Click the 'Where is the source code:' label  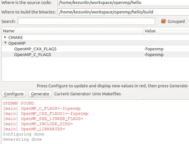point(27,3)
